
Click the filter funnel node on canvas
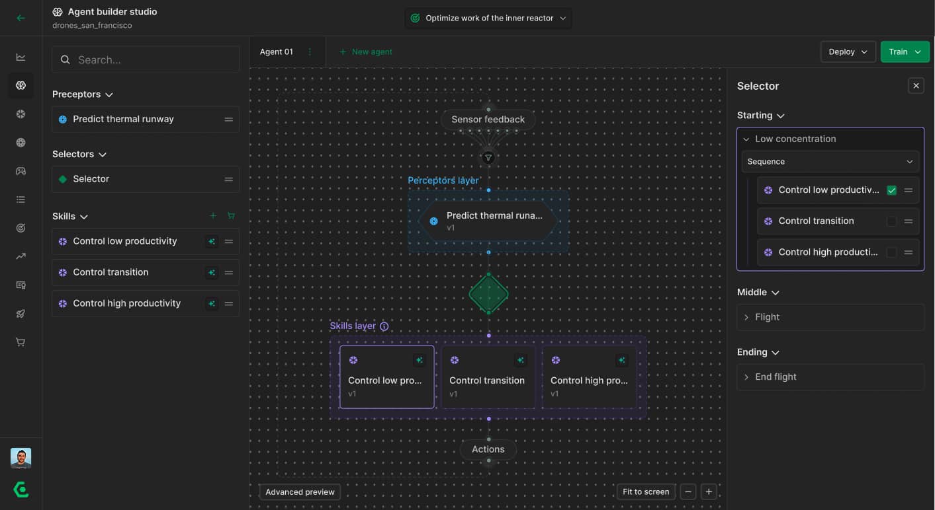[488, 158]
